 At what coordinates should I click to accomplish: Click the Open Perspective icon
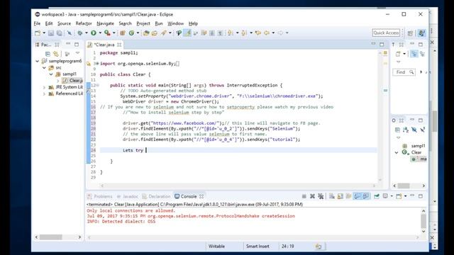tap(410, 33)
